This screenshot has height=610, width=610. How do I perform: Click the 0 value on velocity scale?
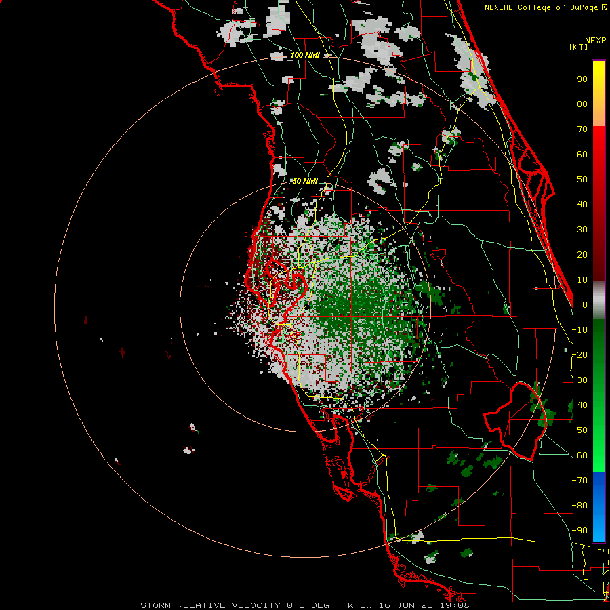[585, 305]
